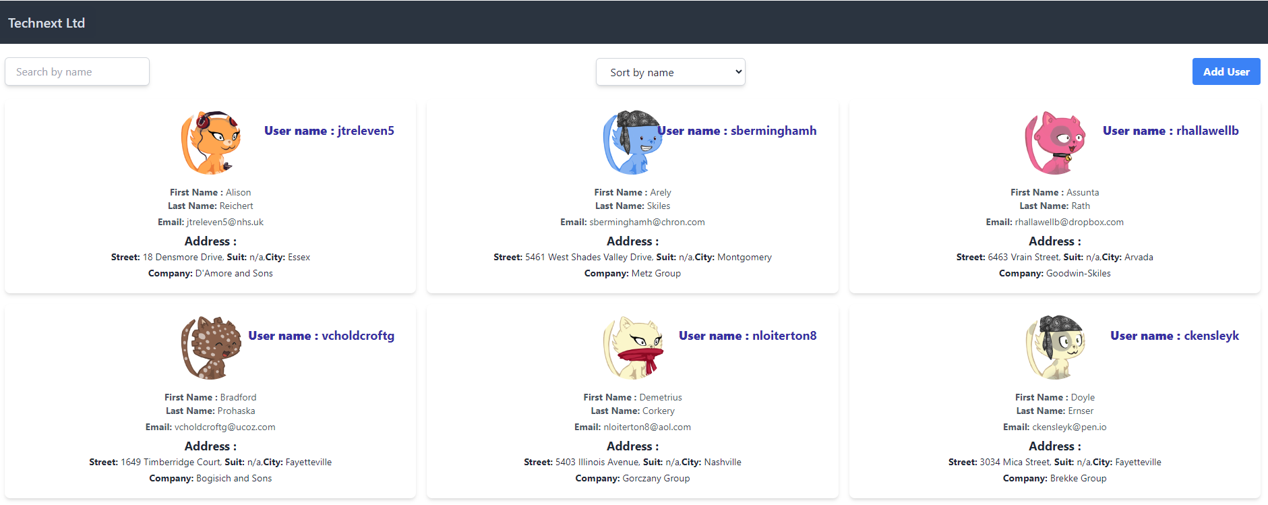Click company Gorczany Group

656,478
